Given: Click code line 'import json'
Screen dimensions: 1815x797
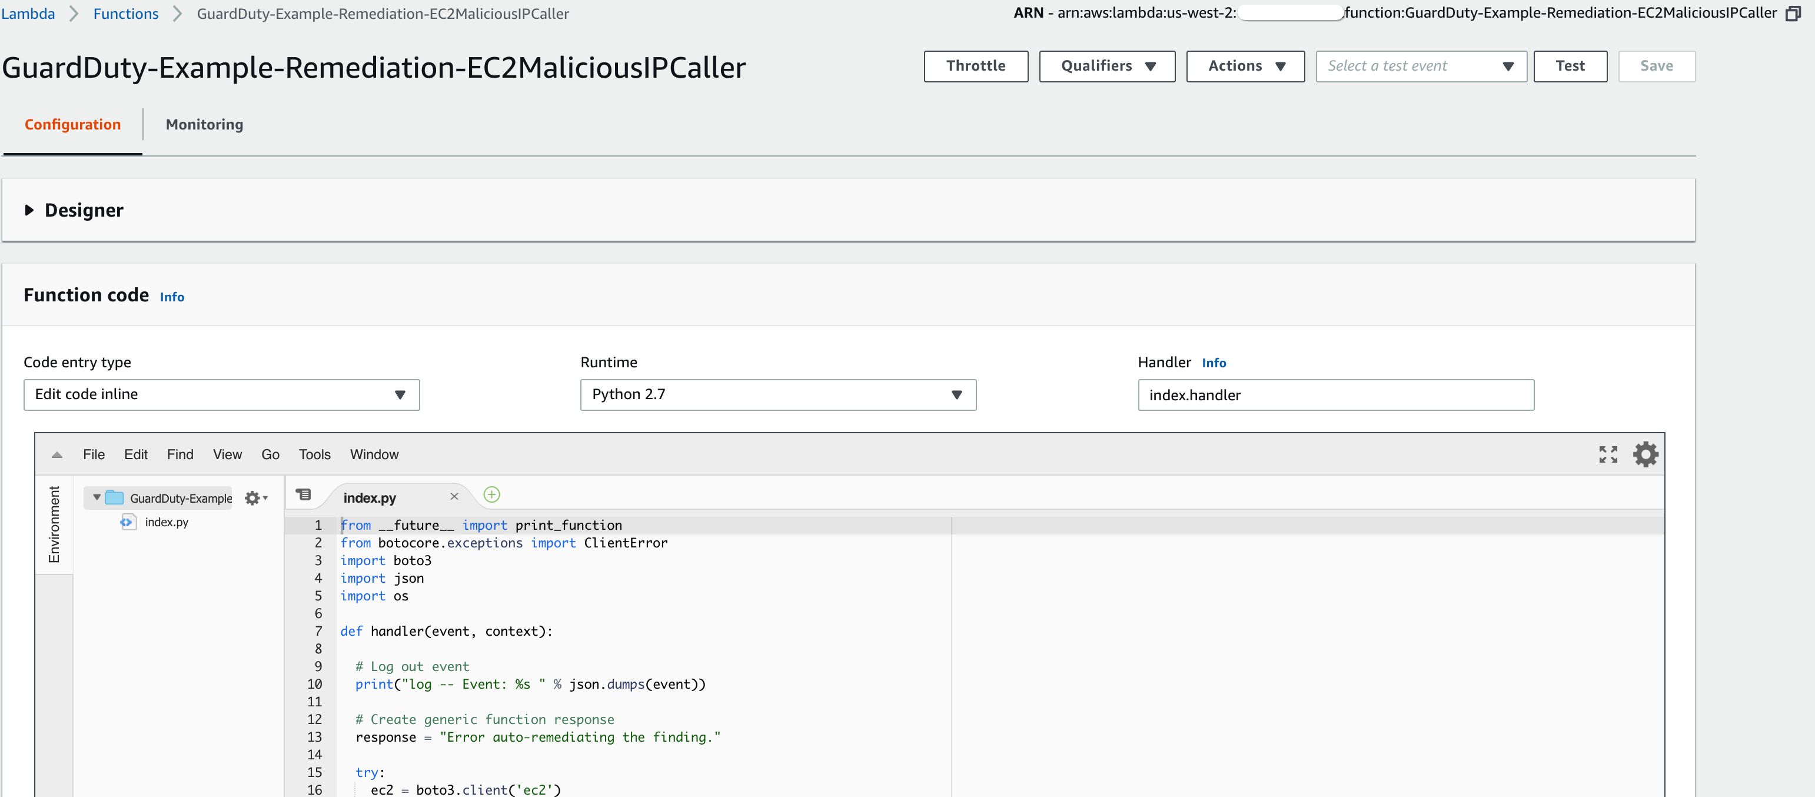Looking at the screenshot, I should (x=382, y=579).
